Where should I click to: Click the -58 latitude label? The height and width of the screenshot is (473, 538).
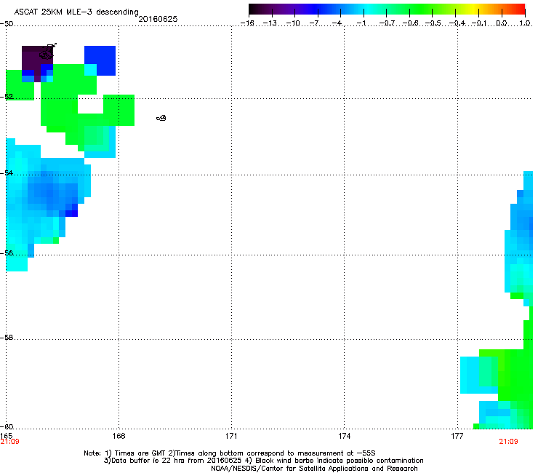point(7,338)
